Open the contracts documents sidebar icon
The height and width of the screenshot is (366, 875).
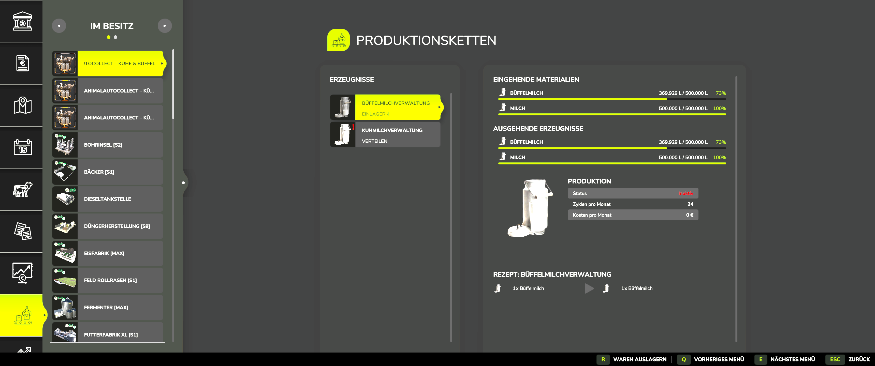click(x=22, y=231)
